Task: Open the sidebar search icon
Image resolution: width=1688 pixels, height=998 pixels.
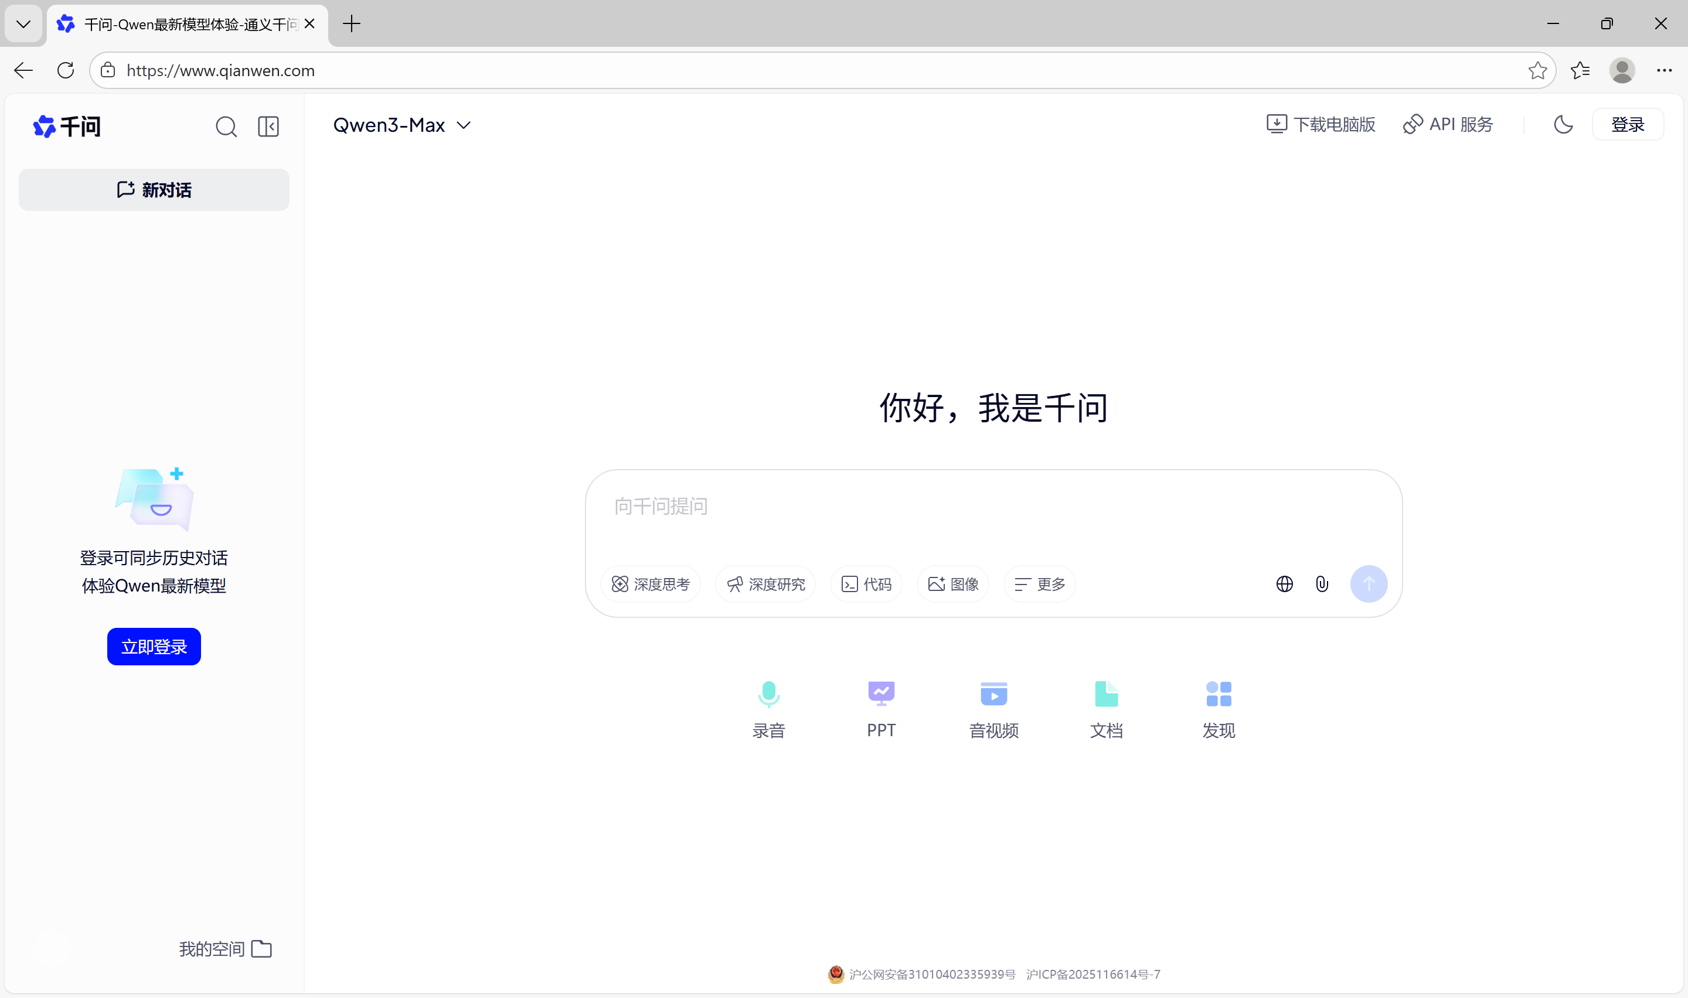Action: pyautogui.click(x=226, y=127)
